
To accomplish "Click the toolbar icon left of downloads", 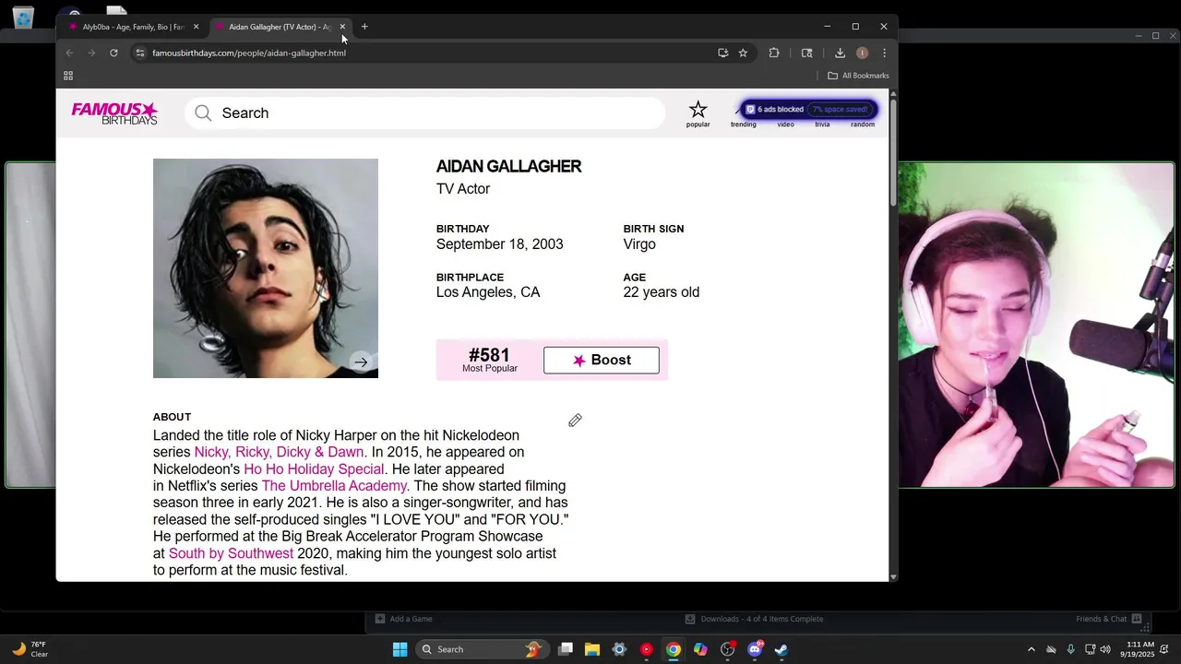I will (x=806, y=53).
